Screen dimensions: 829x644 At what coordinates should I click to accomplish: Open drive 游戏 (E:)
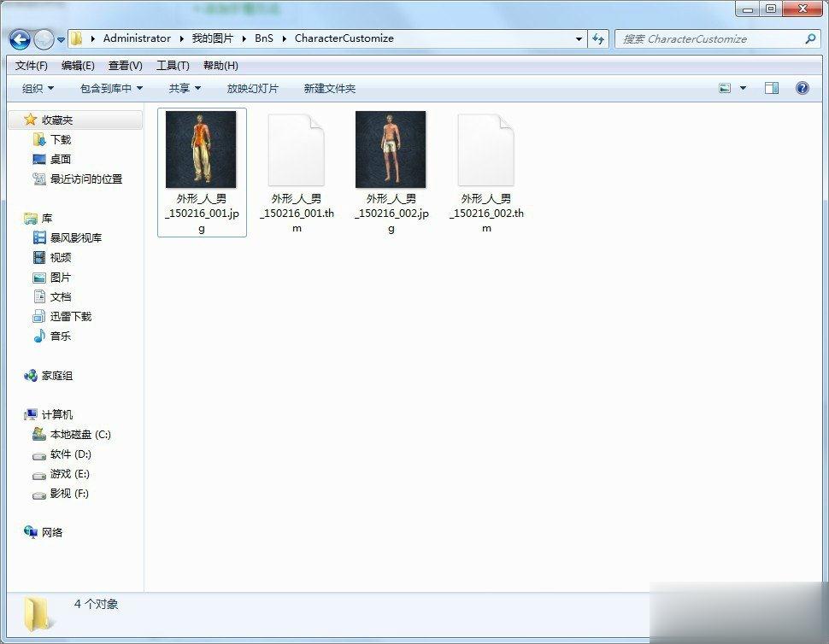click(69, 474)
